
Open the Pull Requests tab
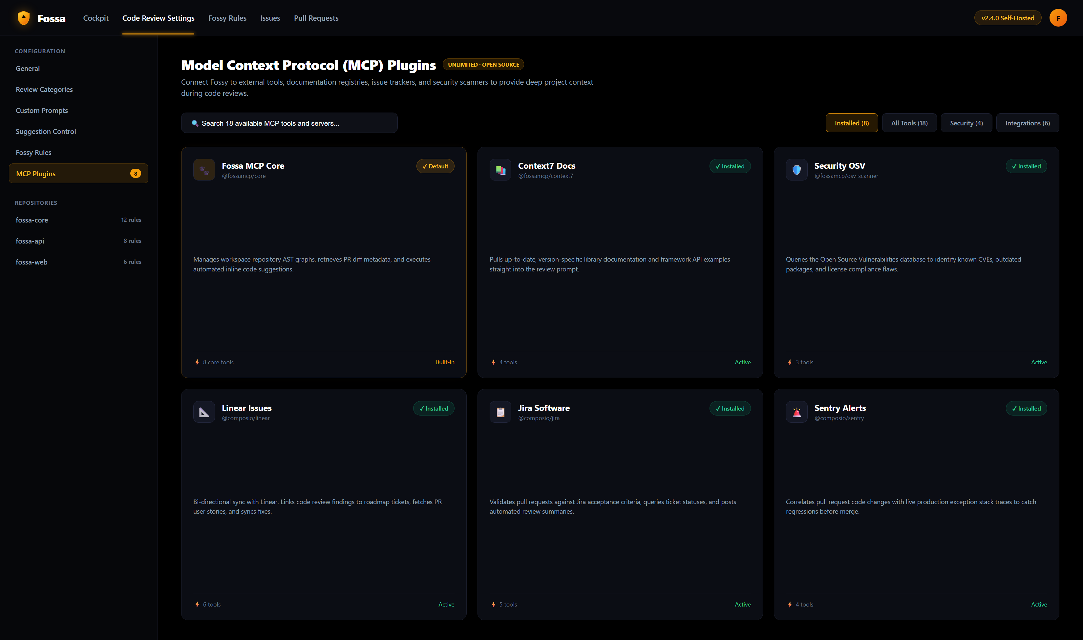(x=316, y=18)
